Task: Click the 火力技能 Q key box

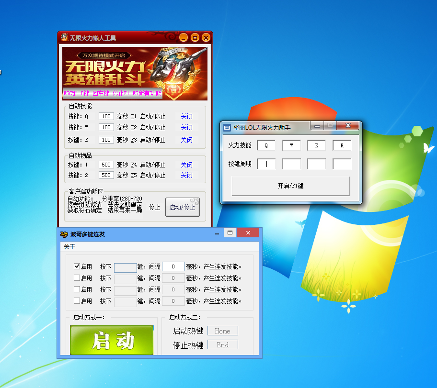Action: [266, 145]
